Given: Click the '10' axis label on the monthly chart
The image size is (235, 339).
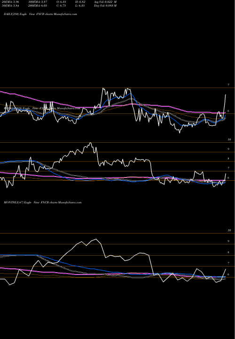Looking at the screenshot, I should (x=229, y=230).
